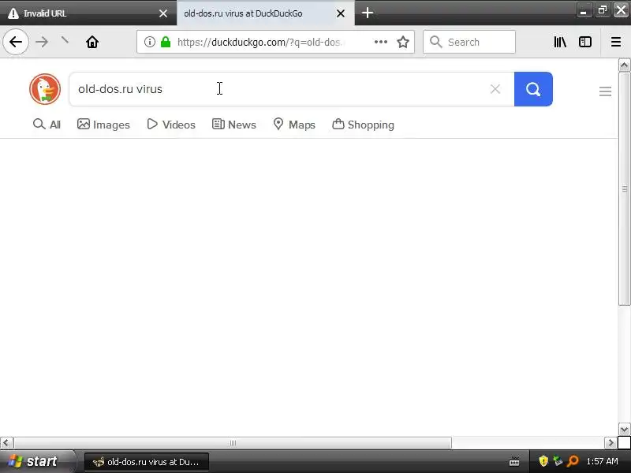The width and height of the screenshot is (631, 473).
Task: Open the on-screen keyboard tray icon
Action: pos(514,461)
